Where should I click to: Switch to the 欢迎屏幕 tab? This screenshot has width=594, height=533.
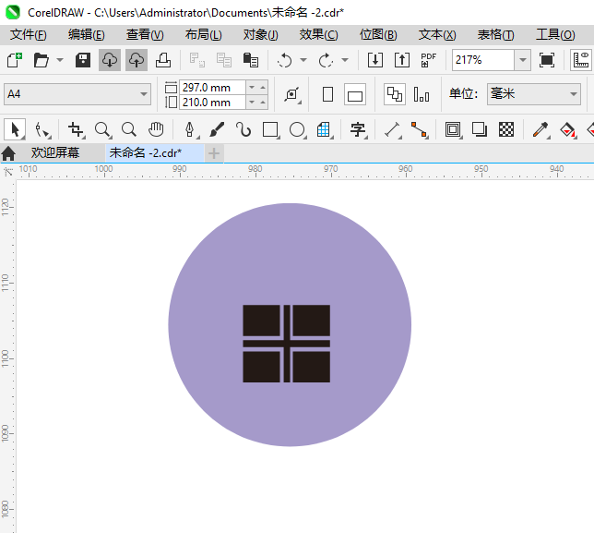pyautogui.click(x=55, y=153)
